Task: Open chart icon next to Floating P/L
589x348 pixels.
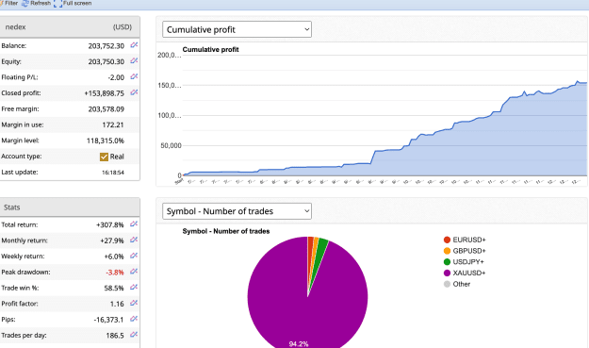Action: point(134,77)
